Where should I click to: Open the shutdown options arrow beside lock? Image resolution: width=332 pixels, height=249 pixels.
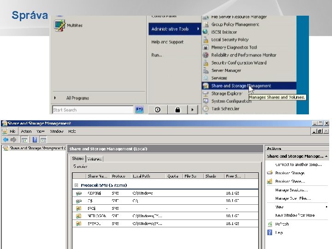[x=193, y=110]
